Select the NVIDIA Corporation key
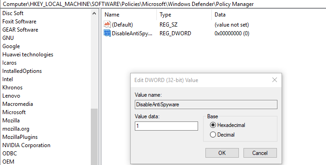This screenshot has width=326, height=165. [x=26, y=145]
